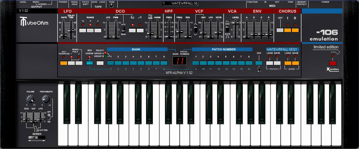Adjust the LFO Rate slider
359x149 pixels.
[64, 36]
